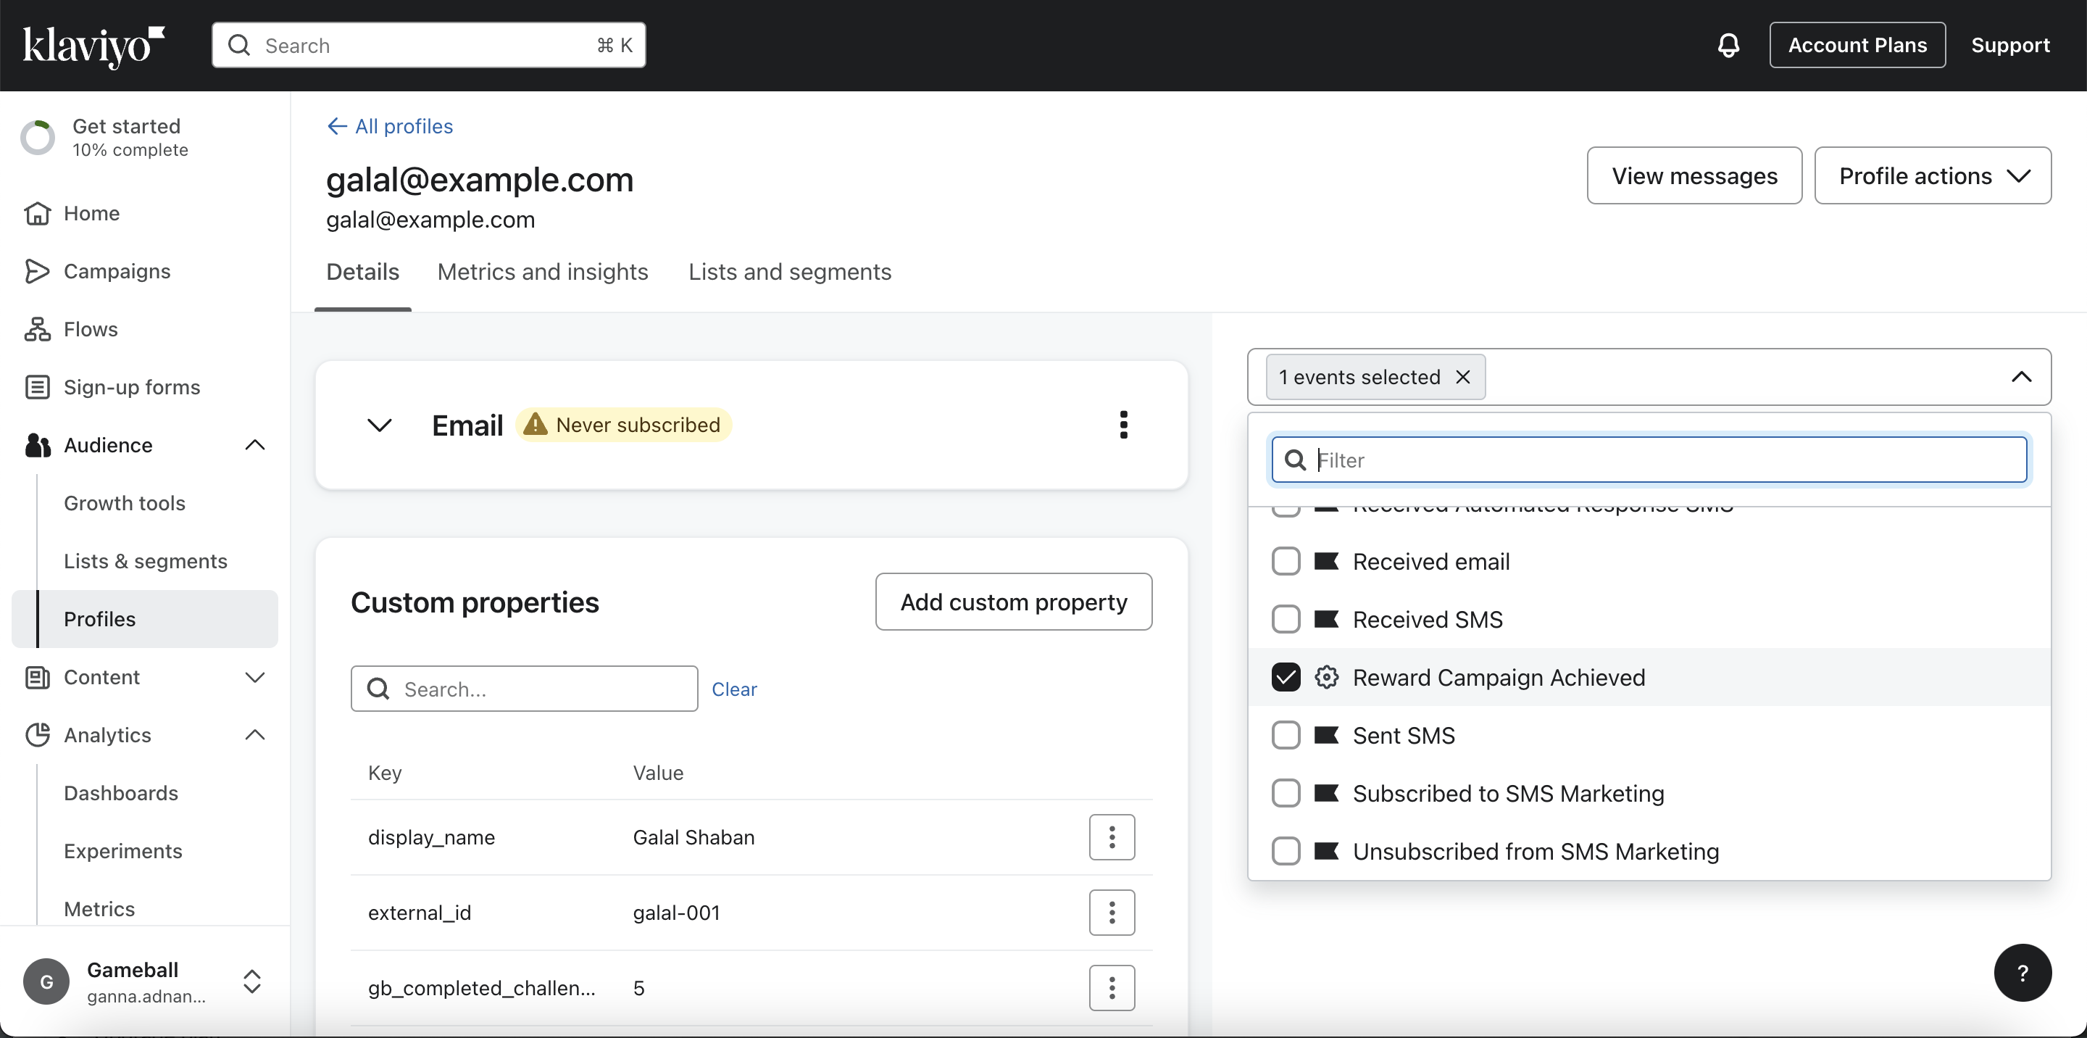
Task: Collapse the Audience sidebar section
Action: click(x=254, y=445)
